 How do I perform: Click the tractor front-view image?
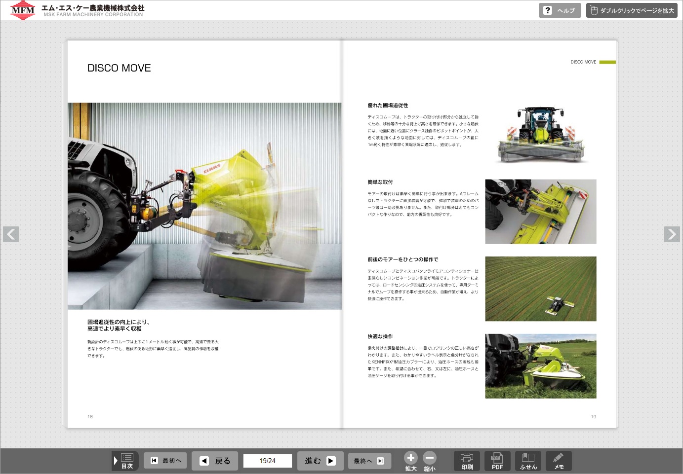[541, 134]
